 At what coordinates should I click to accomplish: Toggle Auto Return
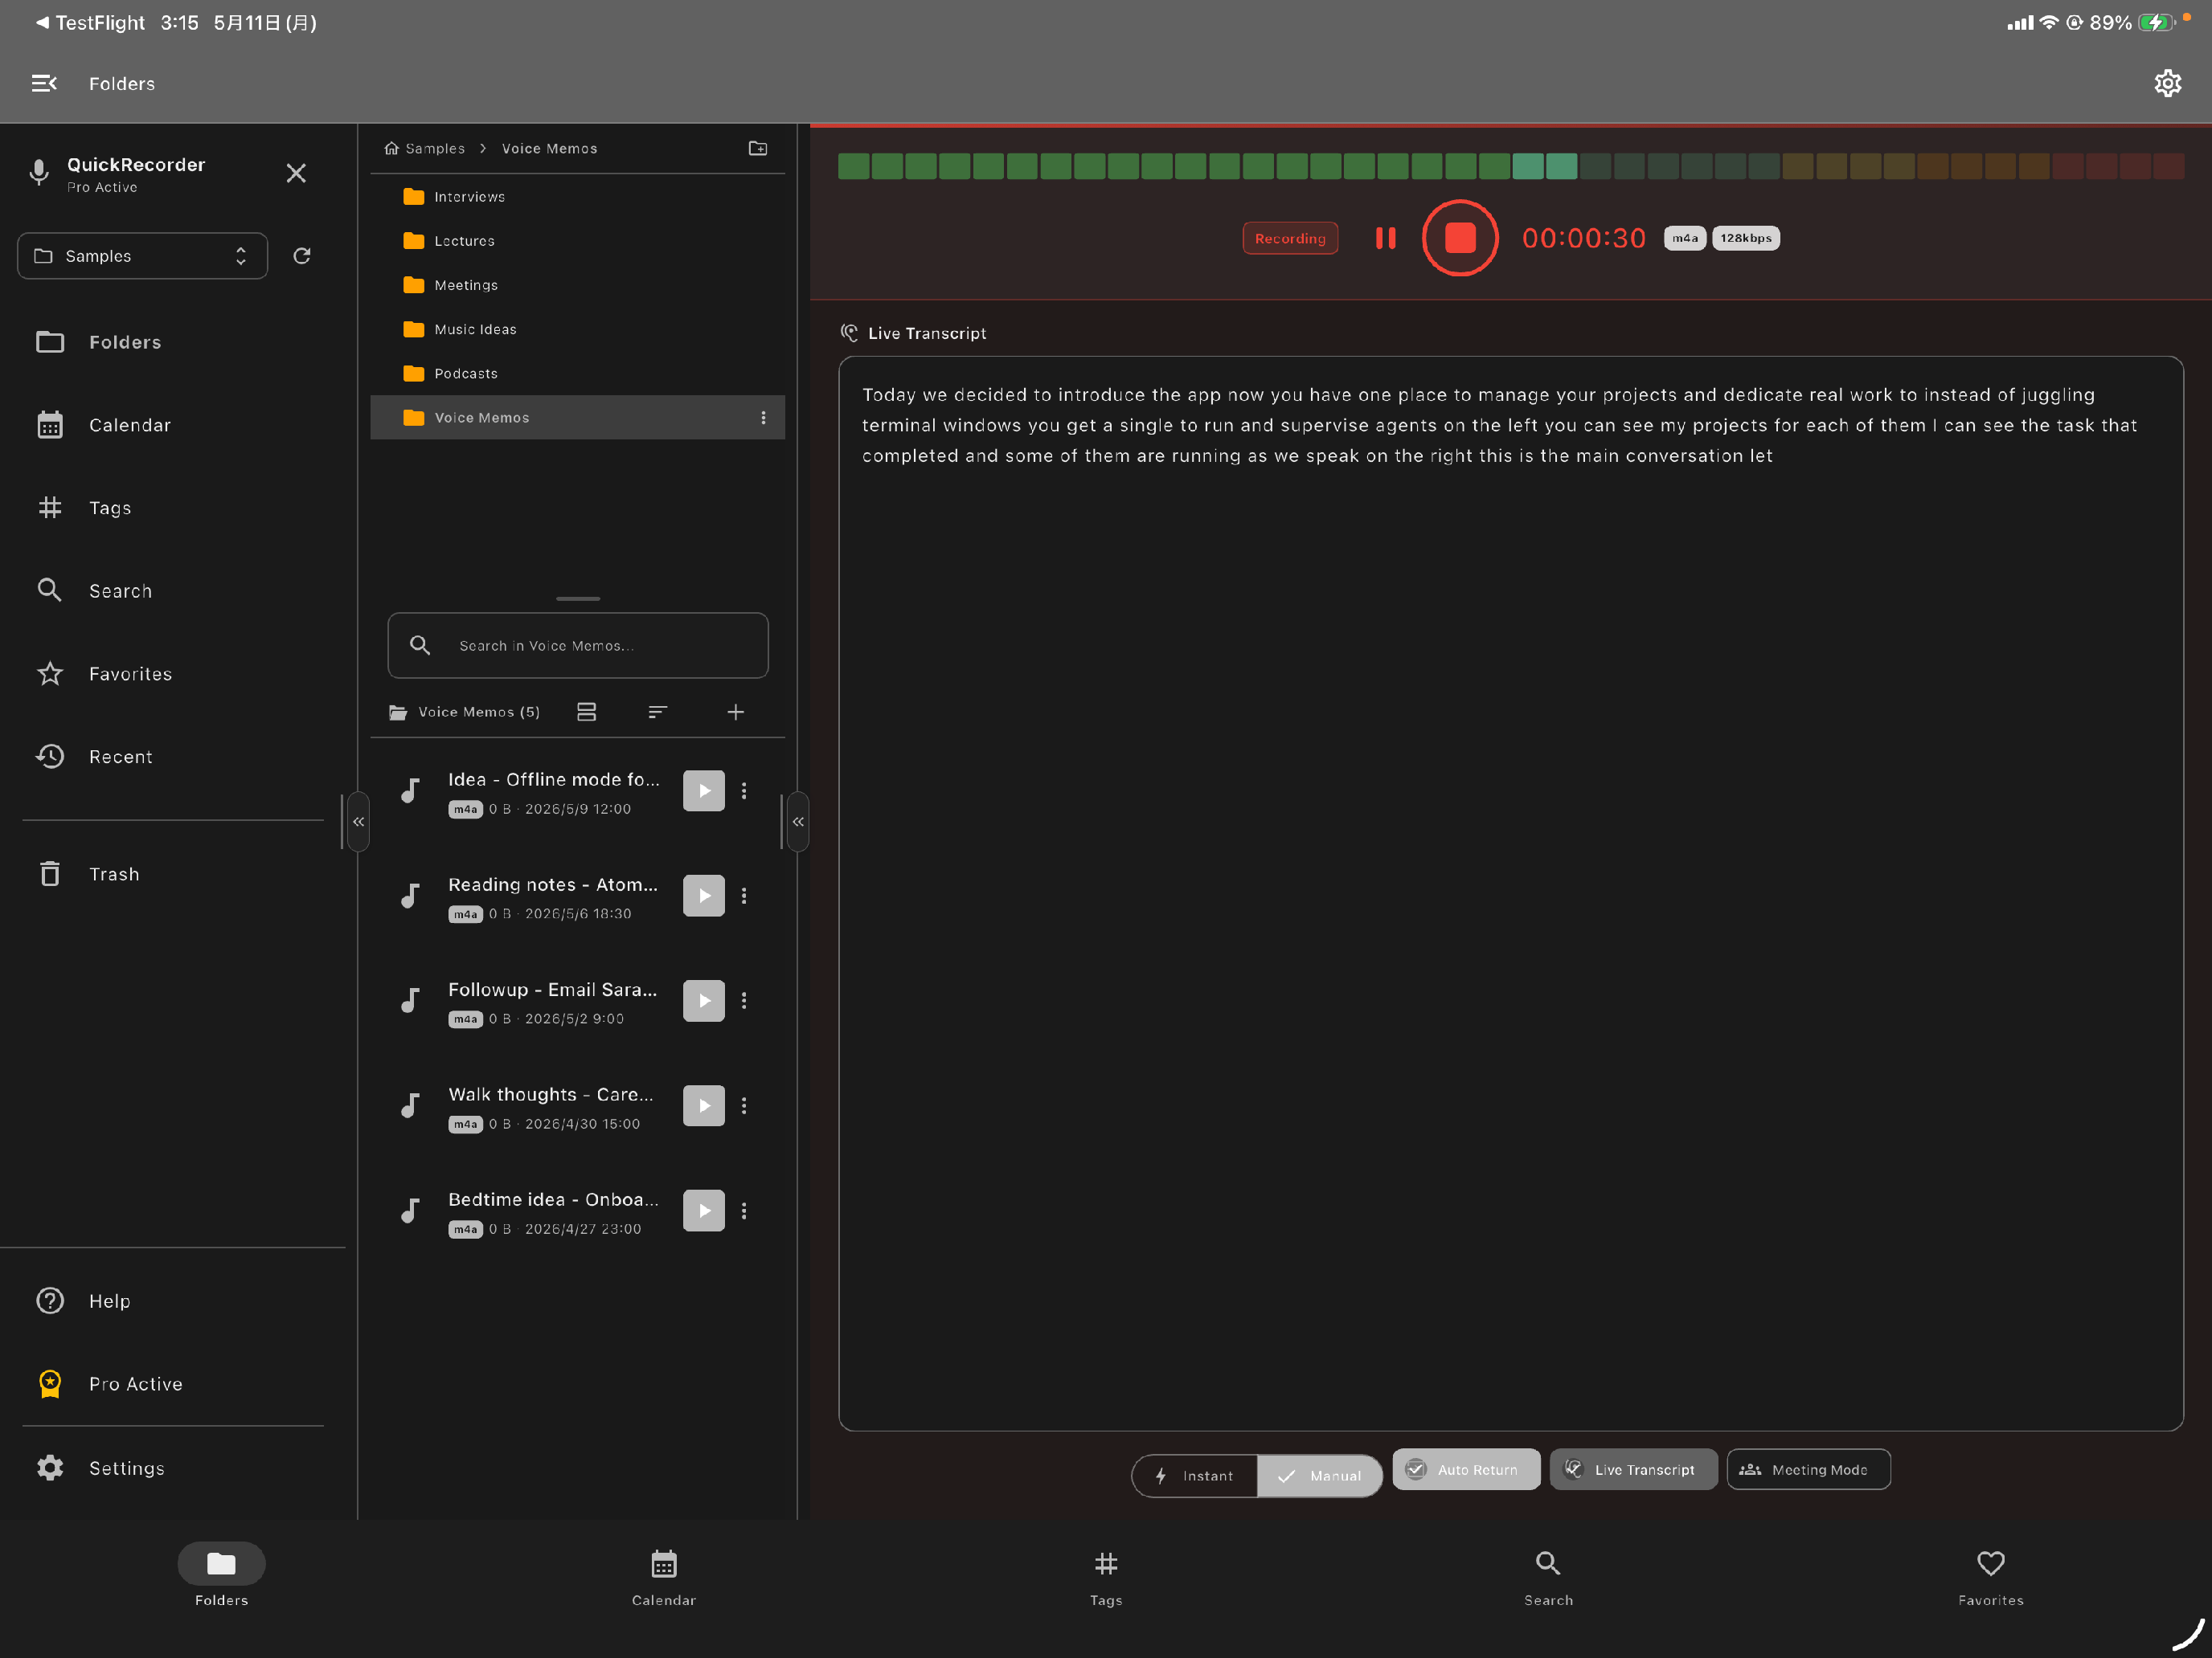pyautogui.click(x=1466, y=1469)
